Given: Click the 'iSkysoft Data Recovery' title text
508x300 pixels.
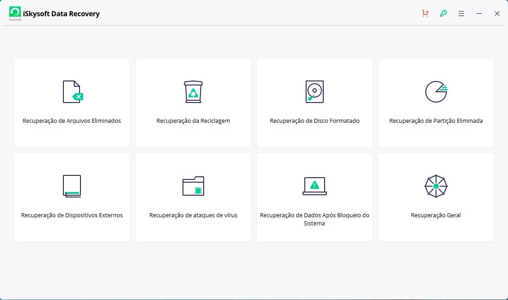Looking at the screenshot, I should pyautogui.click(x=61, y=14).
